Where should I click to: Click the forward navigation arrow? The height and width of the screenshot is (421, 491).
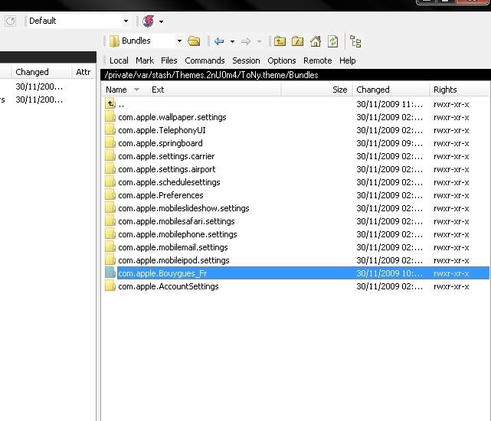(x=246, y=41)
